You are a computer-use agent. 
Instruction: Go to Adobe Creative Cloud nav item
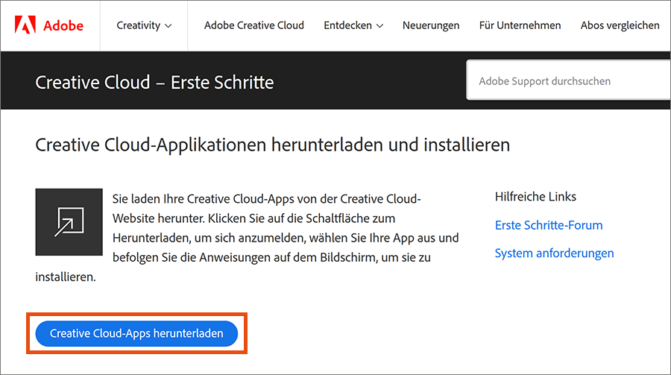[x=254, y=25]
